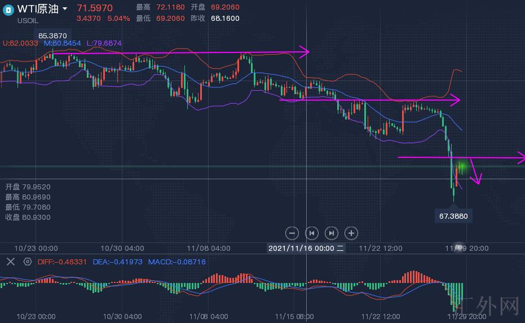
Task: Select the 85.3870 highest price label
Action: (x=52, y=36)
